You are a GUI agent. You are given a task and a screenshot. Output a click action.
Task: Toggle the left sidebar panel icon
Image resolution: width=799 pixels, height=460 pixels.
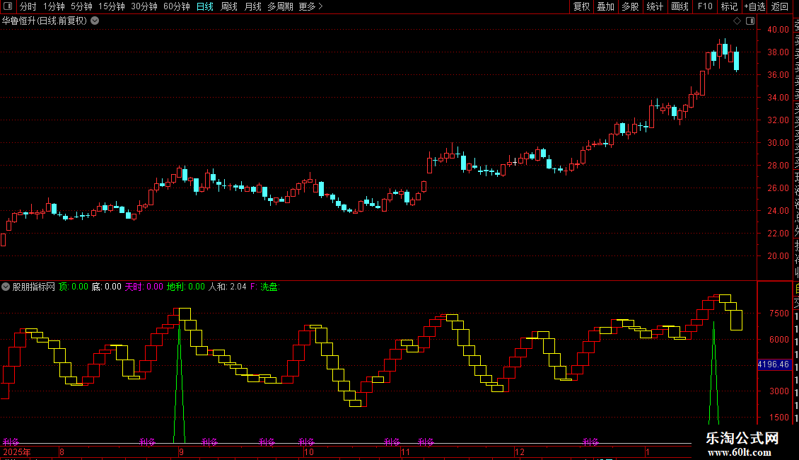pyautogui.click(x=8, y=6)
